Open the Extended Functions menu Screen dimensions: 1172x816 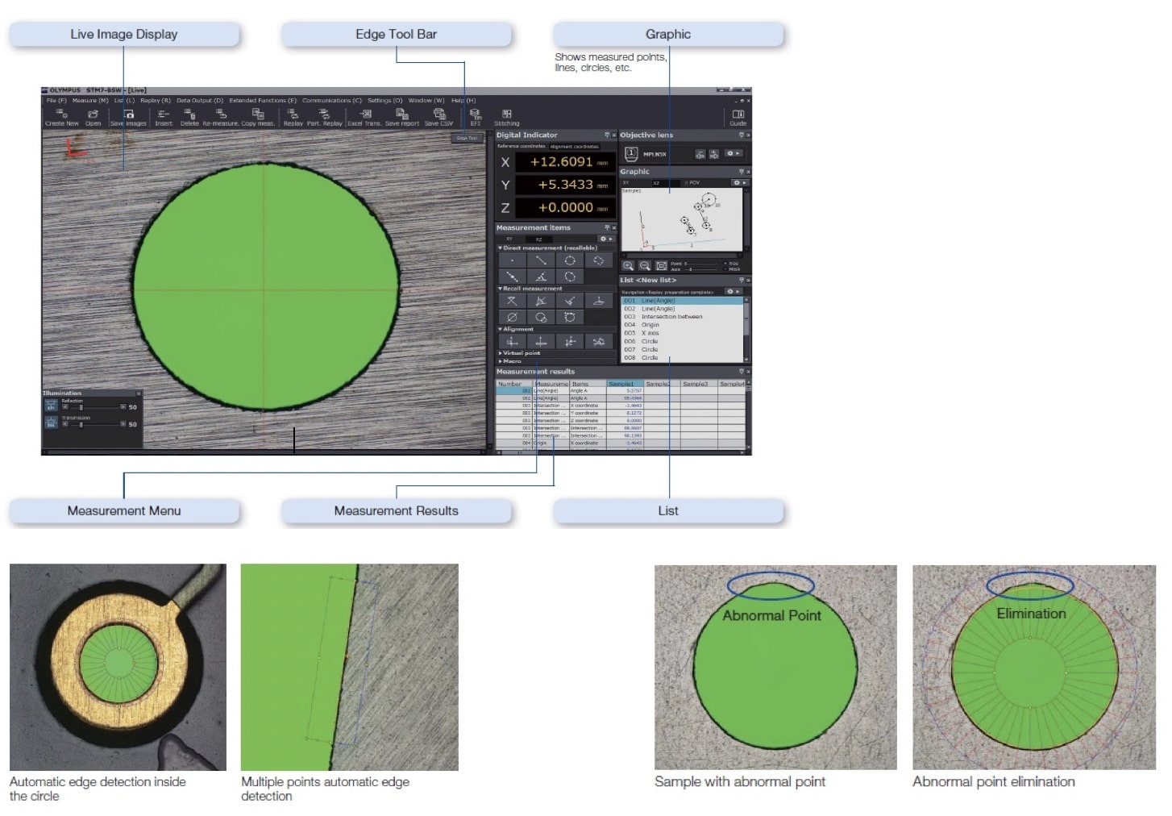point(262,101)
